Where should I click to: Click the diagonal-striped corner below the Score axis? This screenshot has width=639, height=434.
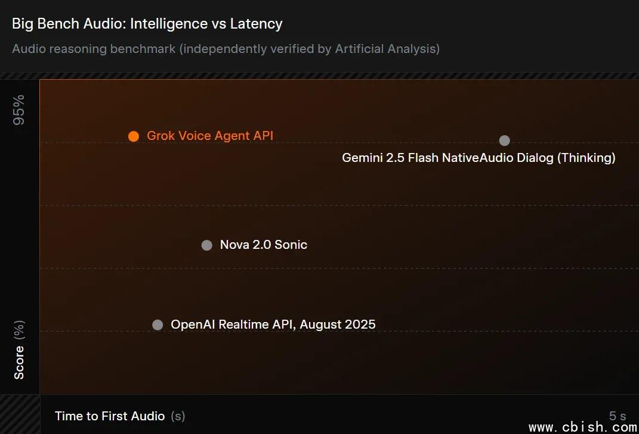[20, 414]
